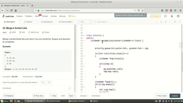Screen dimensions: 183x103
Task: Click Add to List
Action: click(x=33, y=32)
